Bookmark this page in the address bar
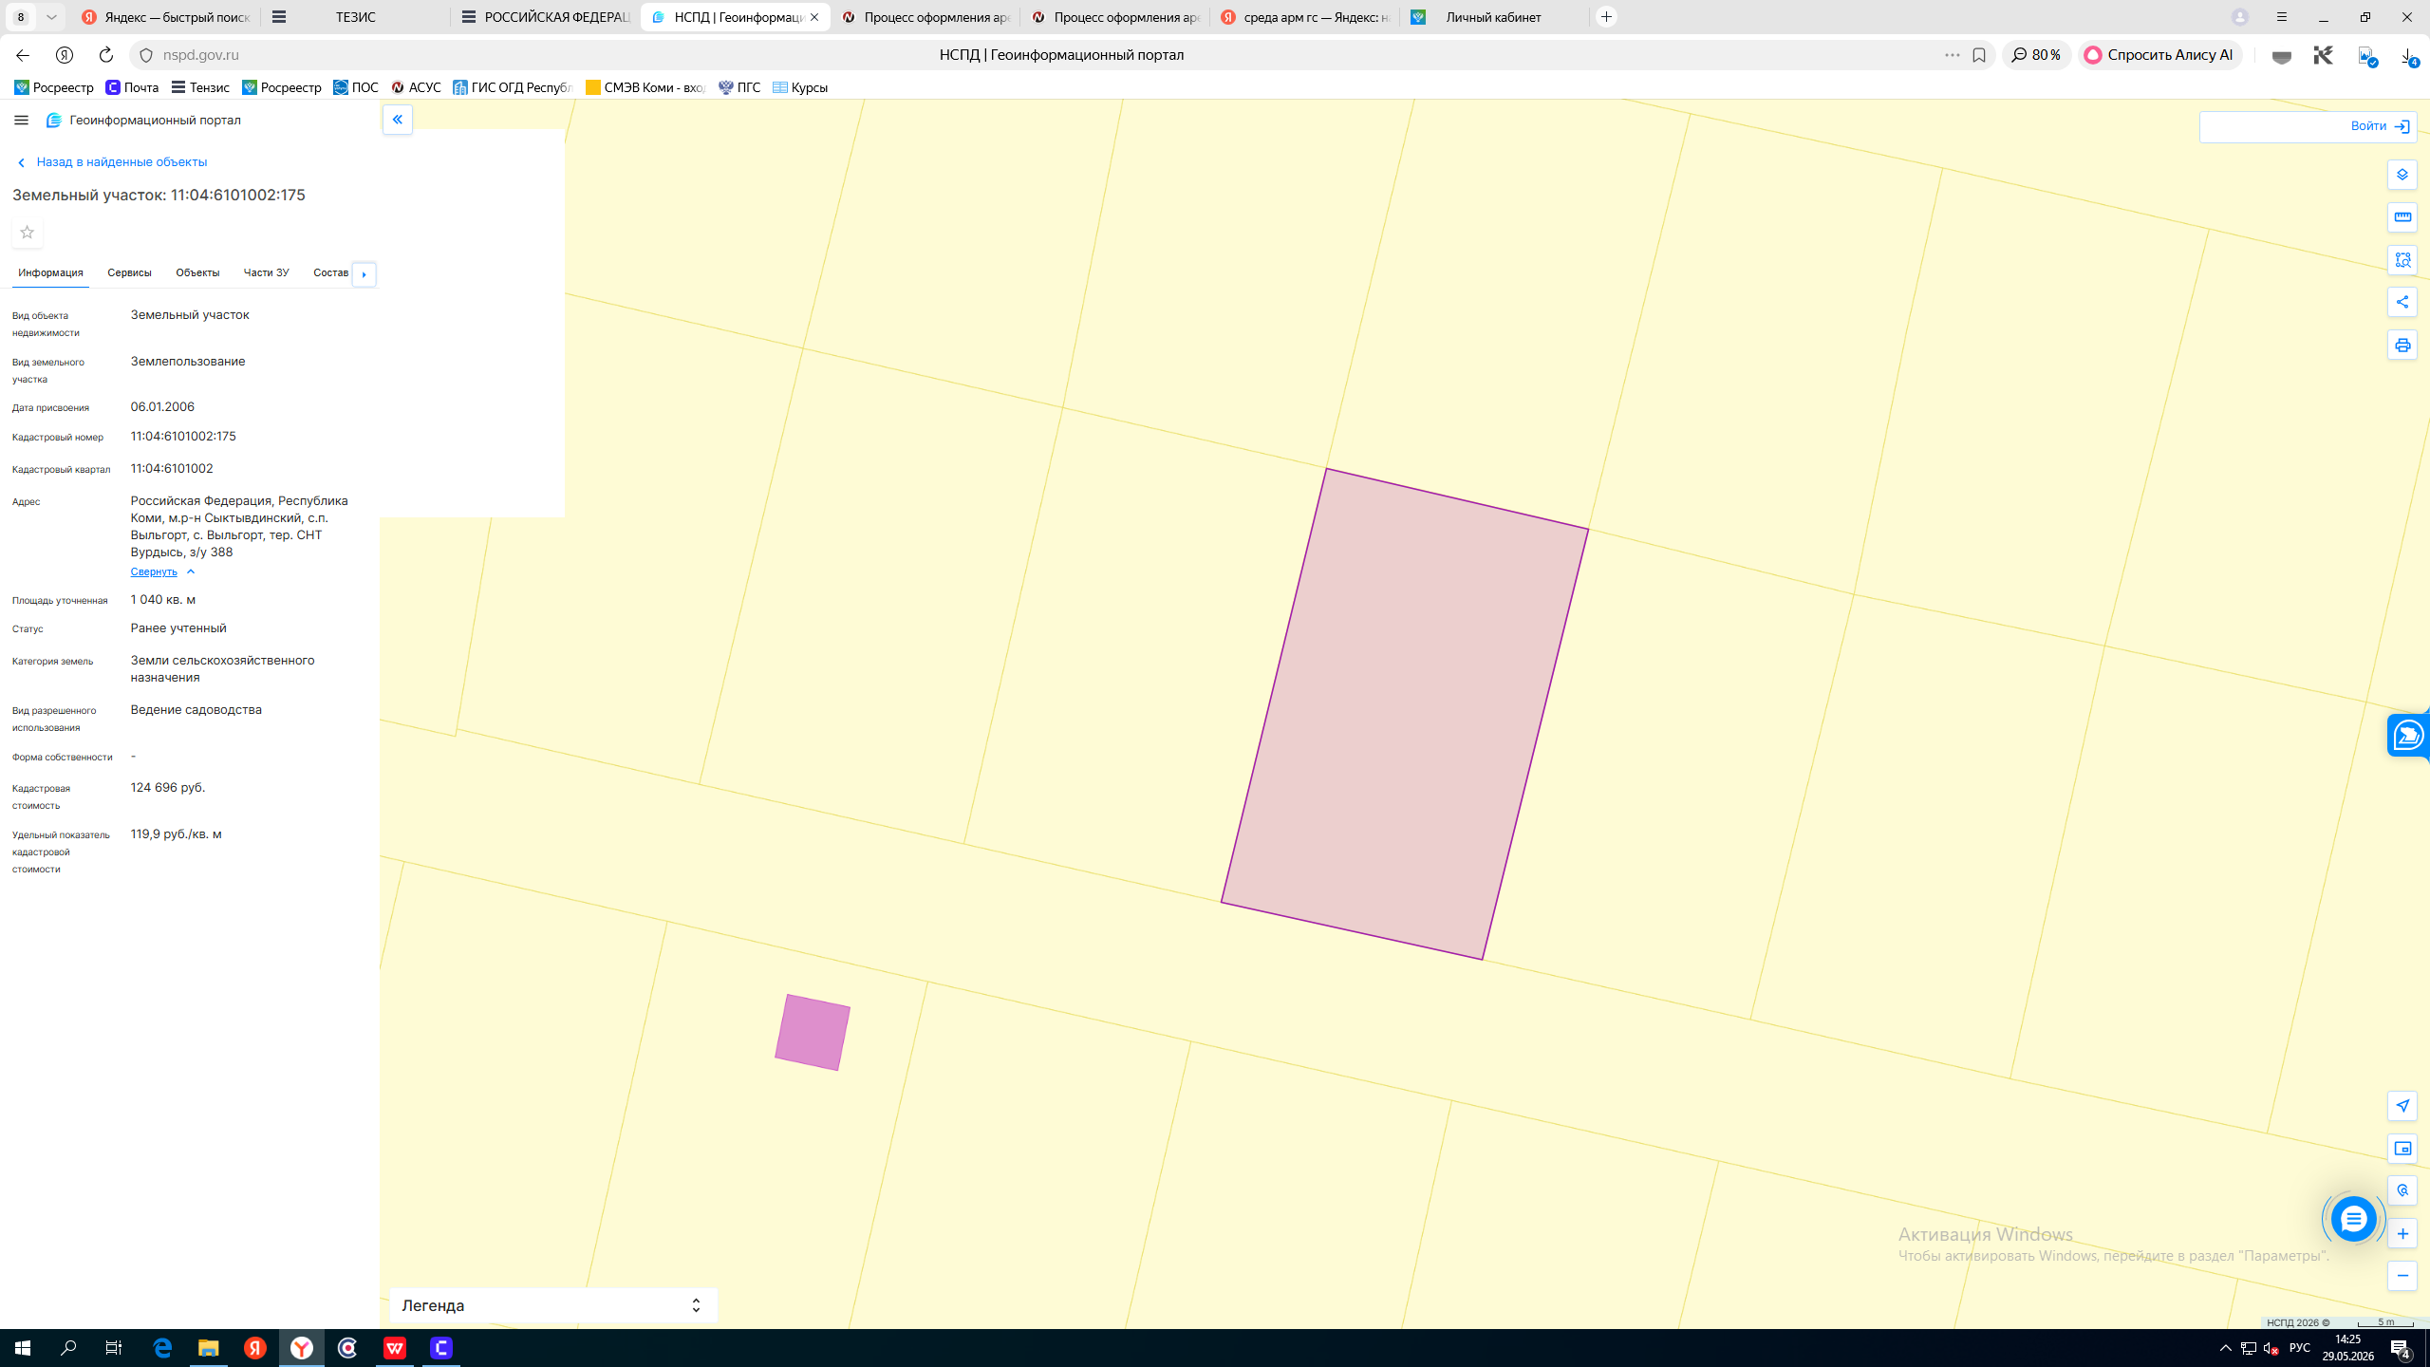Image resolution: width=2430 pixels, height=1367 pixels. click(1979, 55)
